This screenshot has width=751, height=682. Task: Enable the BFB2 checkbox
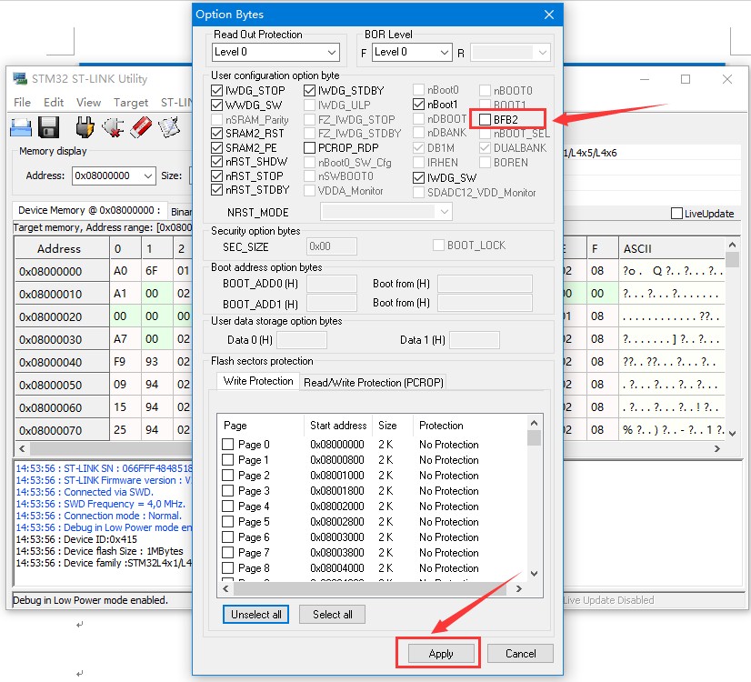[485, 118]
